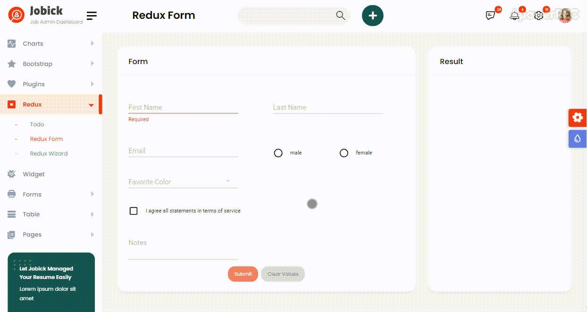Open the blue droplet theme panel

click(x=578, y=139)
